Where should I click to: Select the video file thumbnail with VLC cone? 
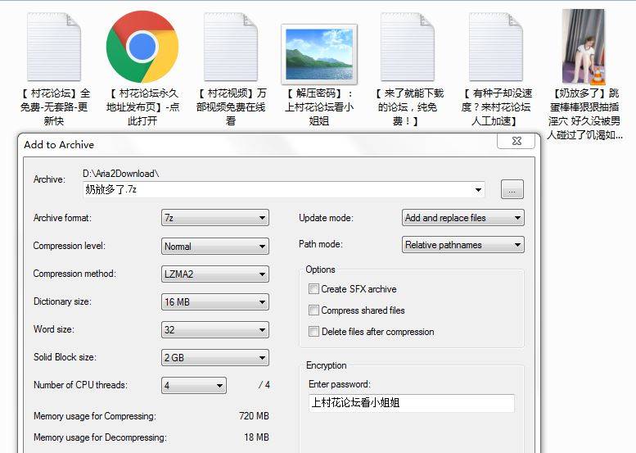(584, 48)
